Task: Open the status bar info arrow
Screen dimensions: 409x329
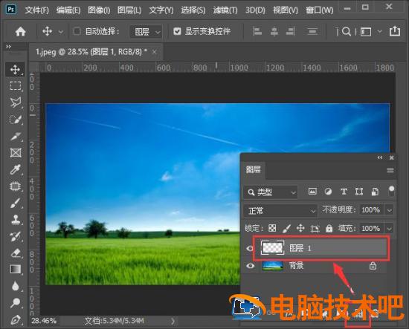Action: 173,321
